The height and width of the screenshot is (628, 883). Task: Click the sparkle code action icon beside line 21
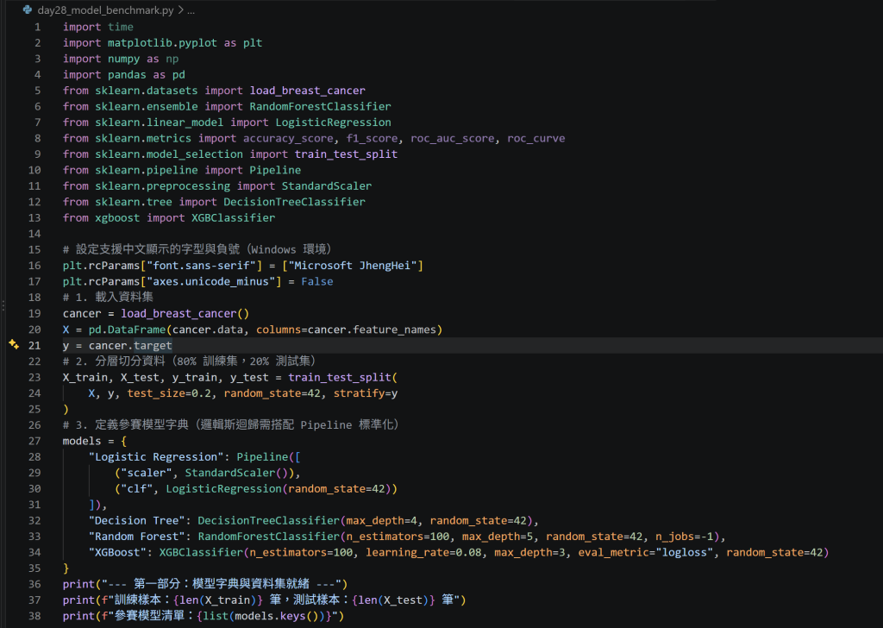pyautogui.click(x=14, y=344)
